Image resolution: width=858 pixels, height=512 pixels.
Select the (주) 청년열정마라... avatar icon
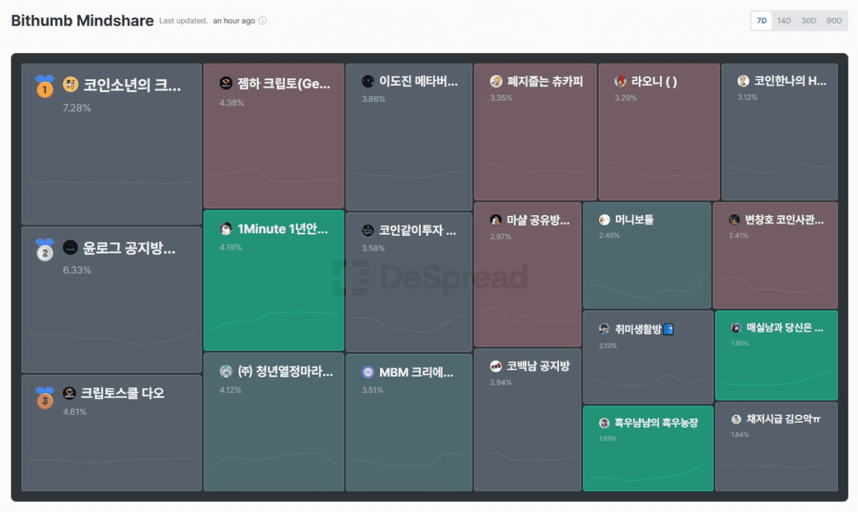click(226, 371)
